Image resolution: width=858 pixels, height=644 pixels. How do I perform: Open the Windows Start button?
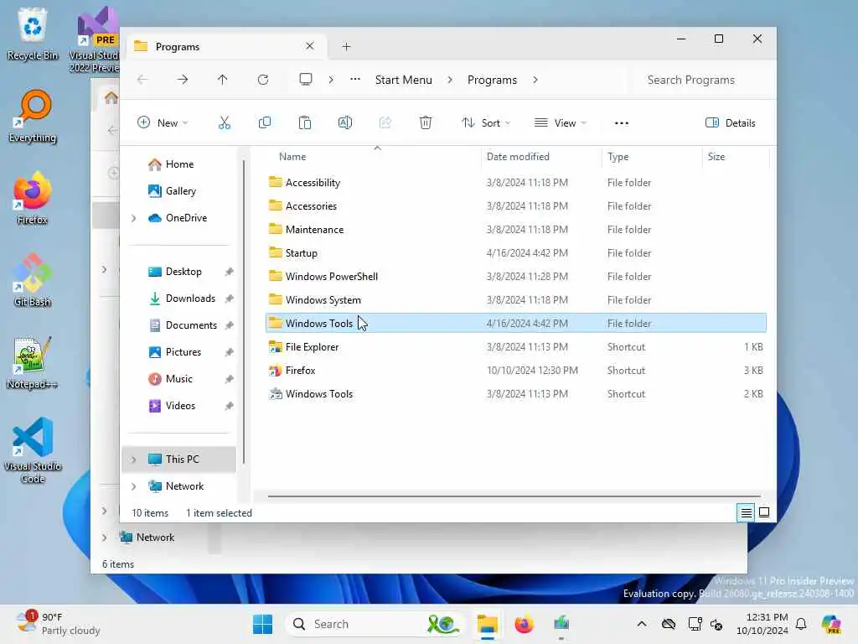pyautogui.click(x=262, y=624)
